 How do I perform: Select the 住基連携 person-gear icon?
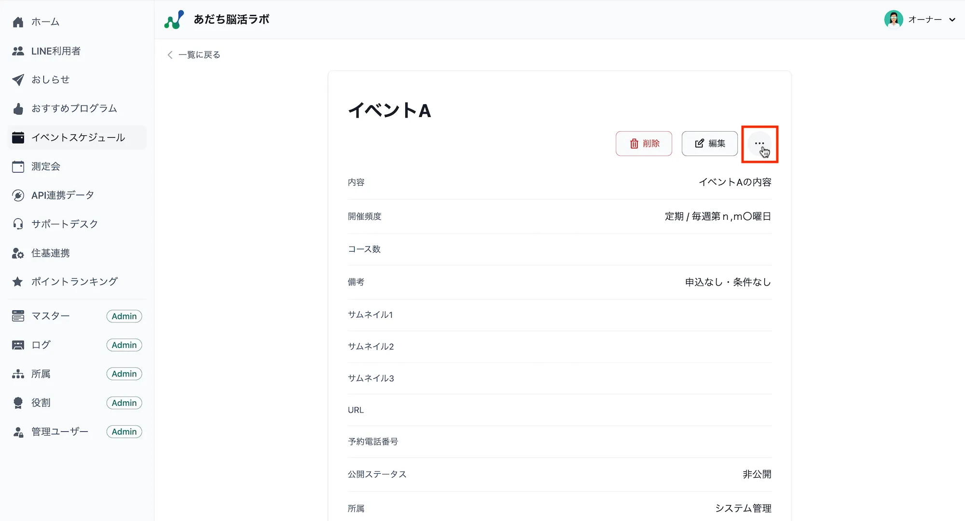18,253
